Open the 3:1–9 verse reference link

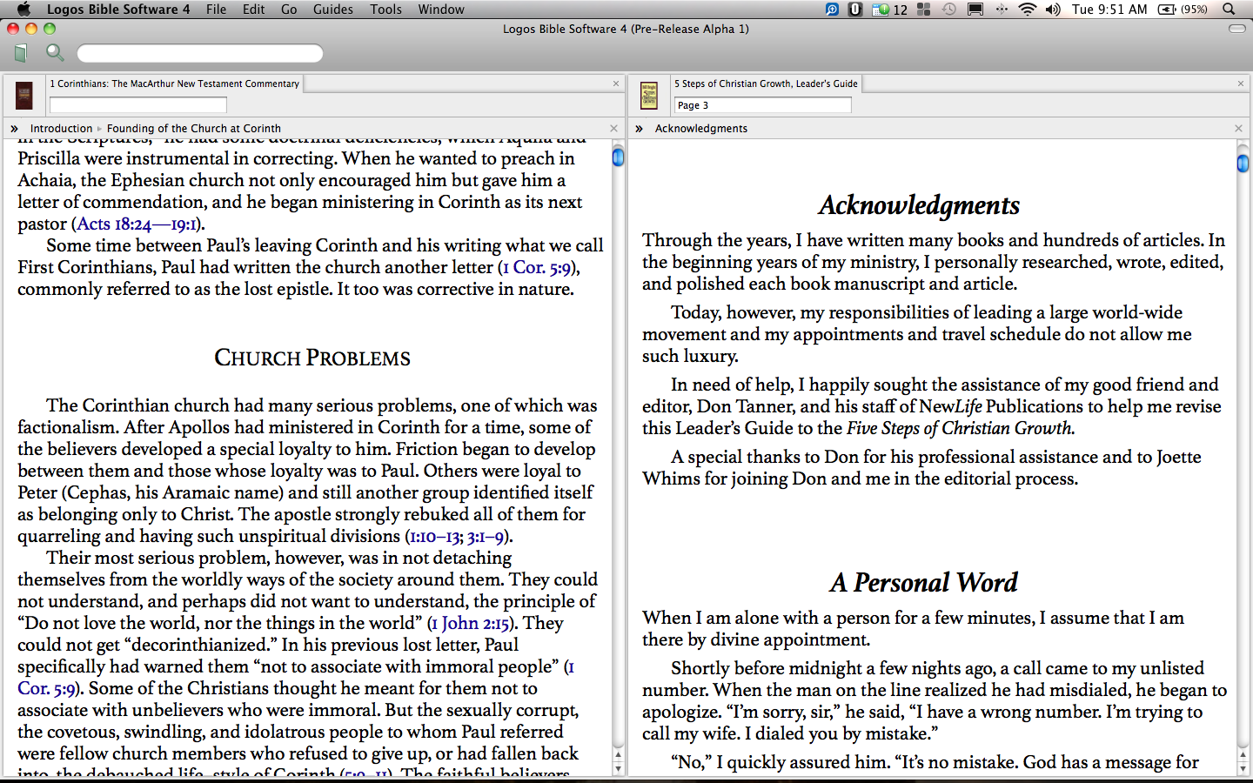(486, 536)
